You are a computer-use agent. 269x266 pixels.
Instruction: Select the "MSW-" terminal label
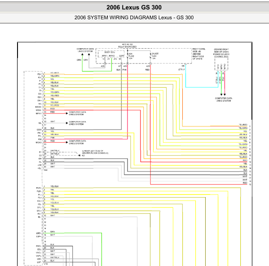tap(39, 110)
